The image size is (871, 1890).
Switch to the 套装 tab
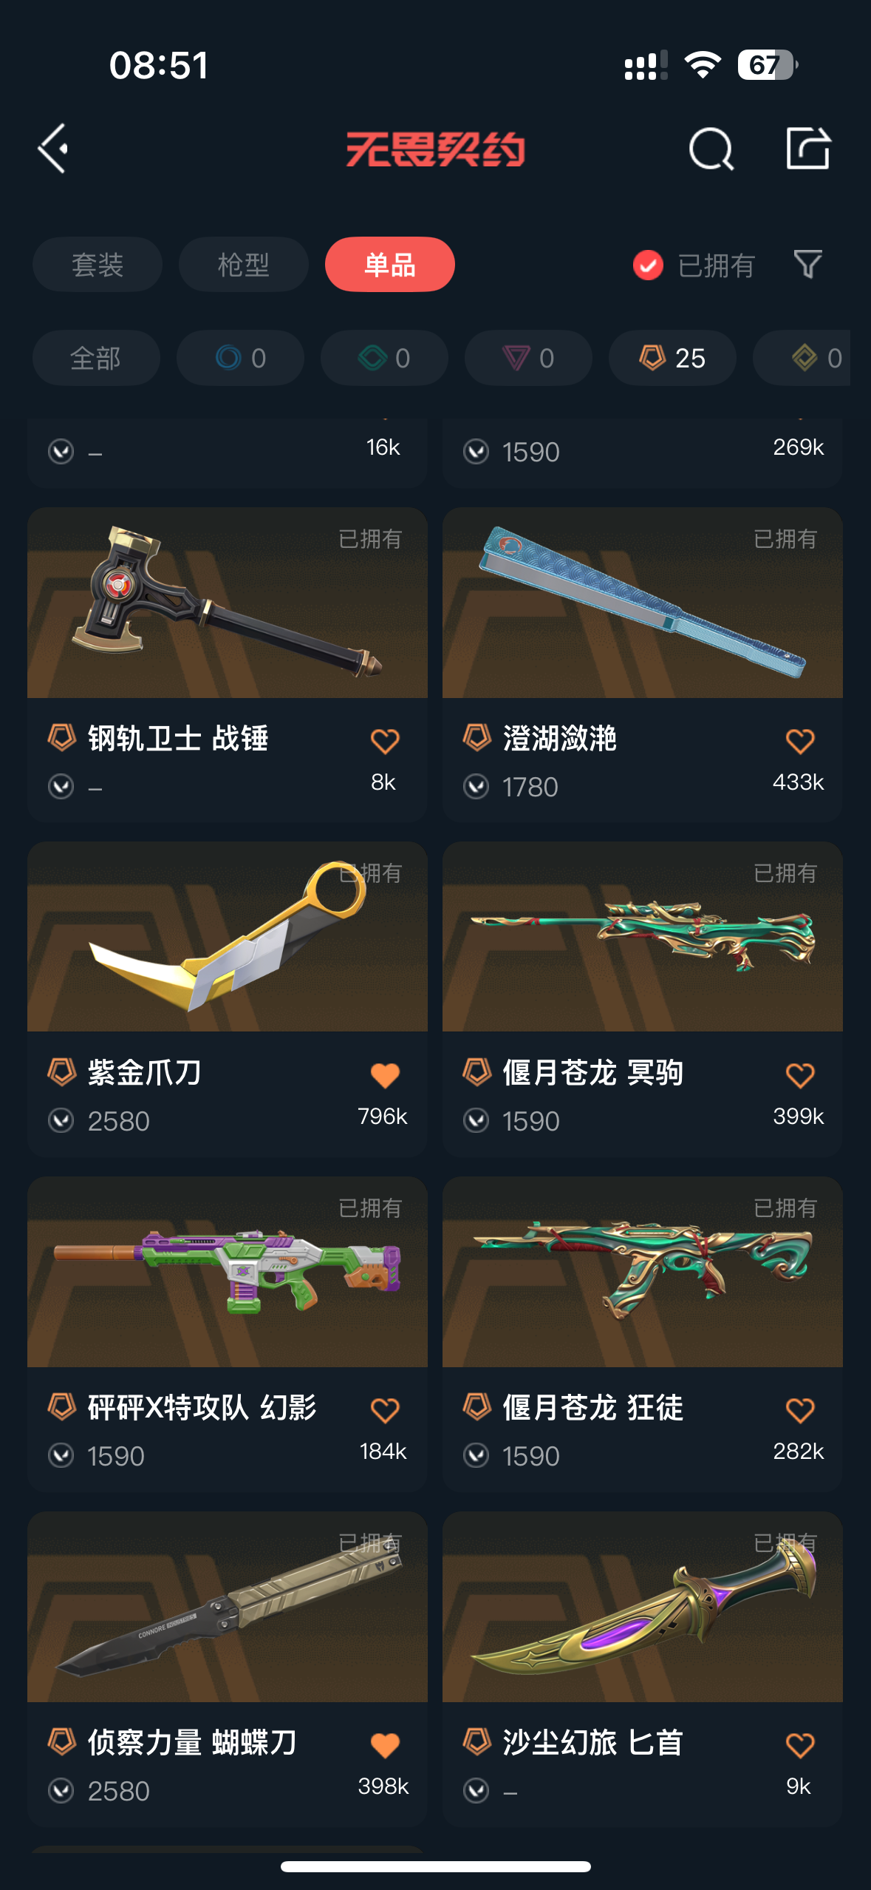tap(98, 264)
